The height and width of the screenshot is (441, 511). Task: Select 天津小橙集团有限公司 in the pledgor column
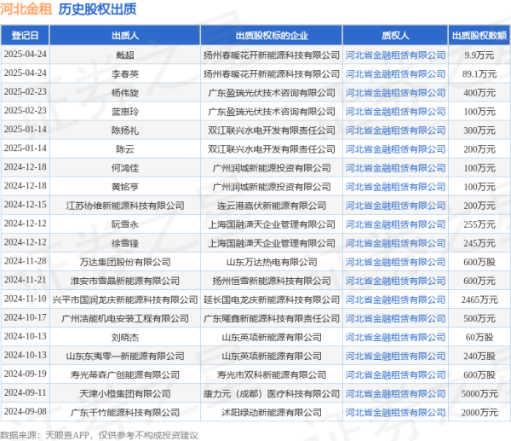124,392
